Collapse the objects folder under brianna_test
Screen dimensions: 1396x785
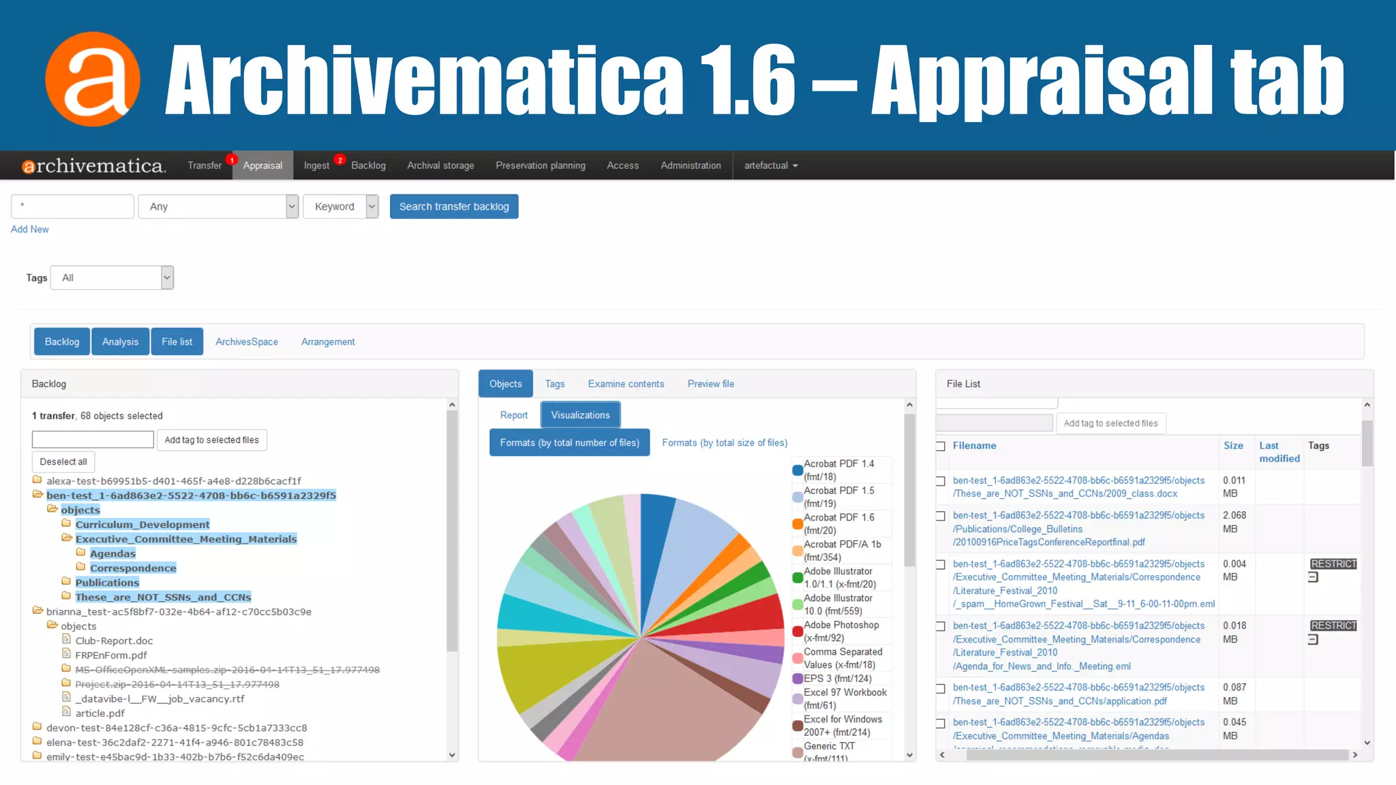(x=52, y=625)
